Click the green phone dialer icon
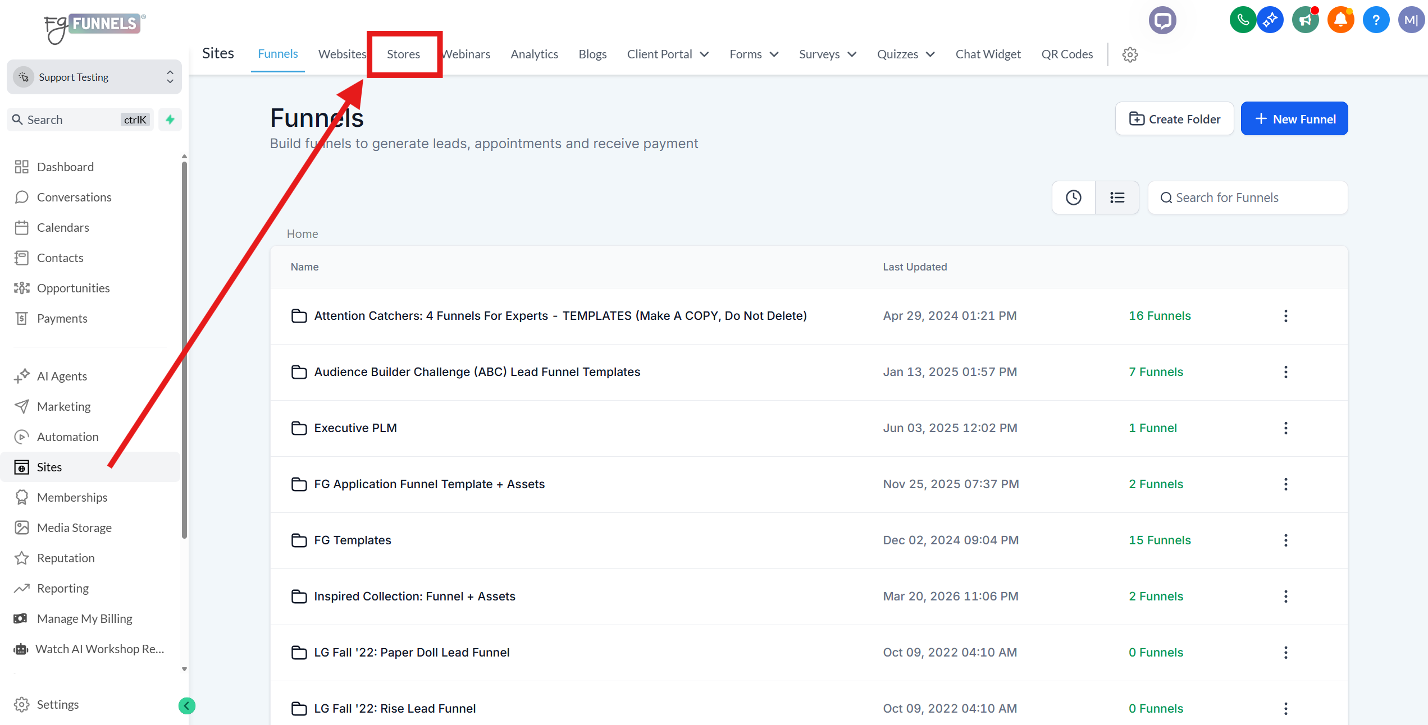 1242,21
